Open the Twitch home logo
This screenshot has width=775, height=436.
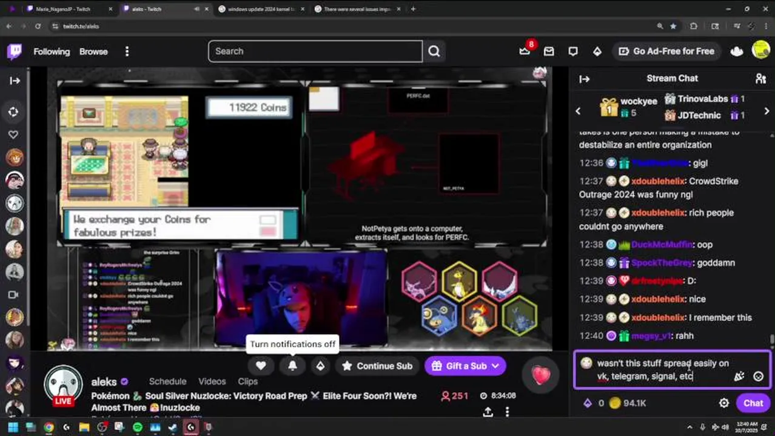(15, 51)
